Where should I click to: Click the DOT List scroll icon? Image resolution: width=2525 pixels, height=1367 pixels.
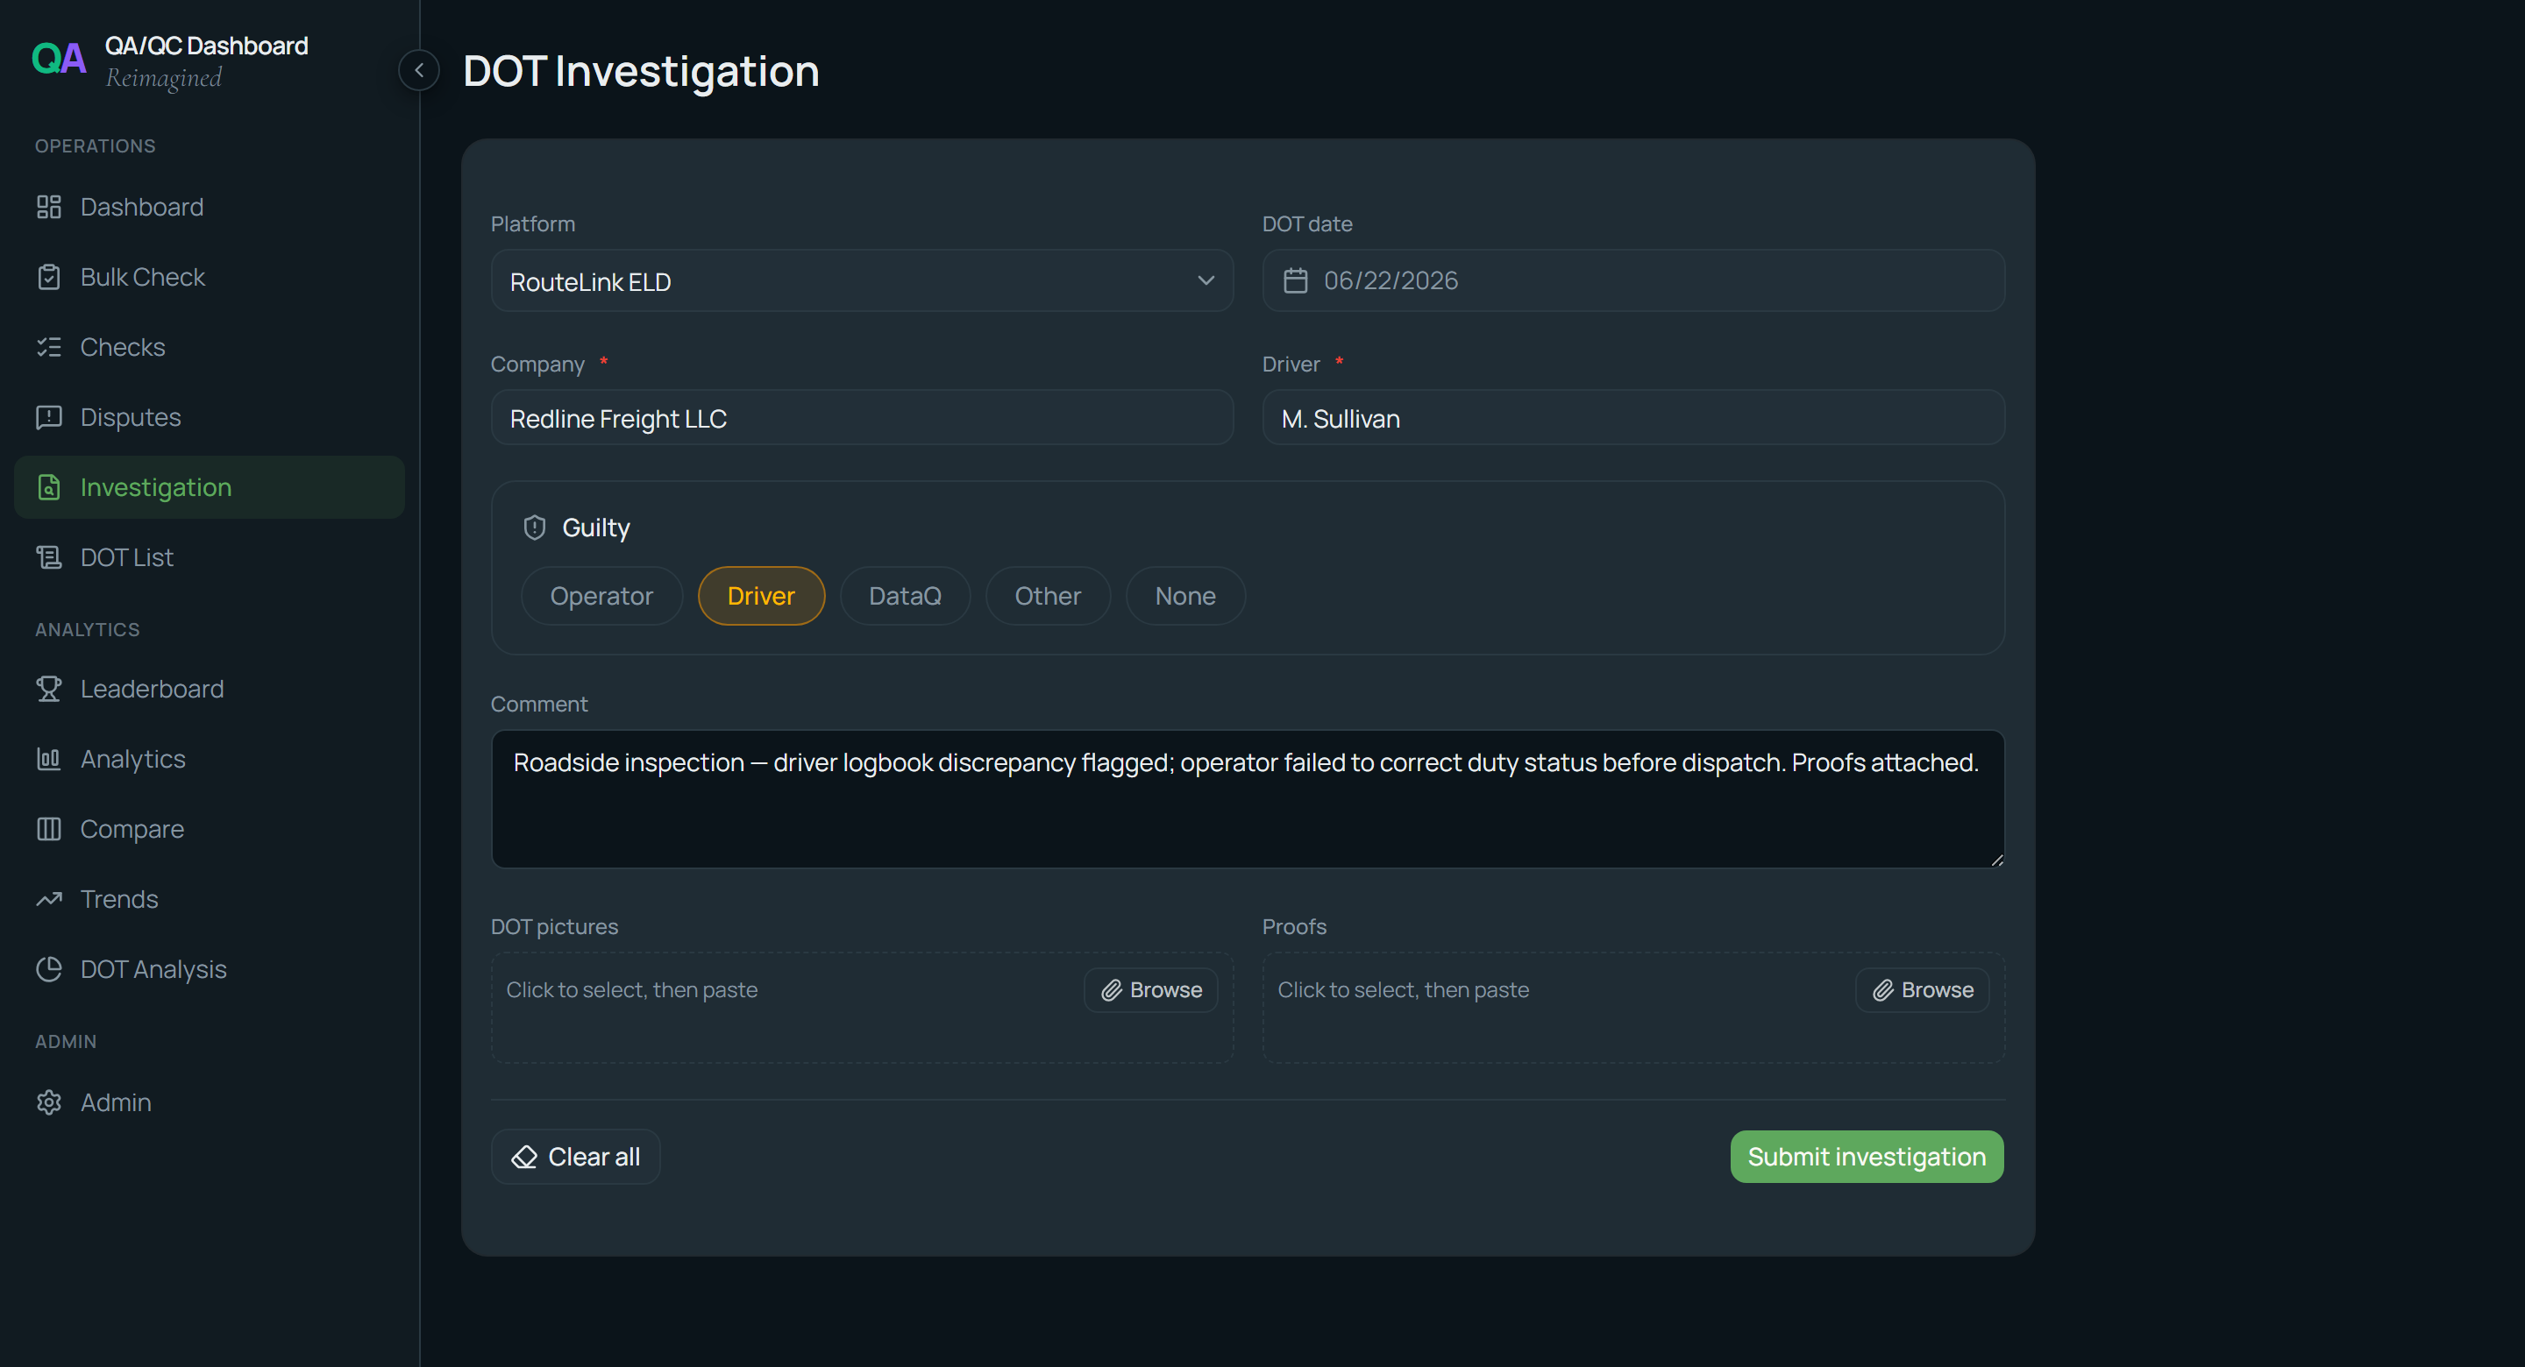click(49, 557)
